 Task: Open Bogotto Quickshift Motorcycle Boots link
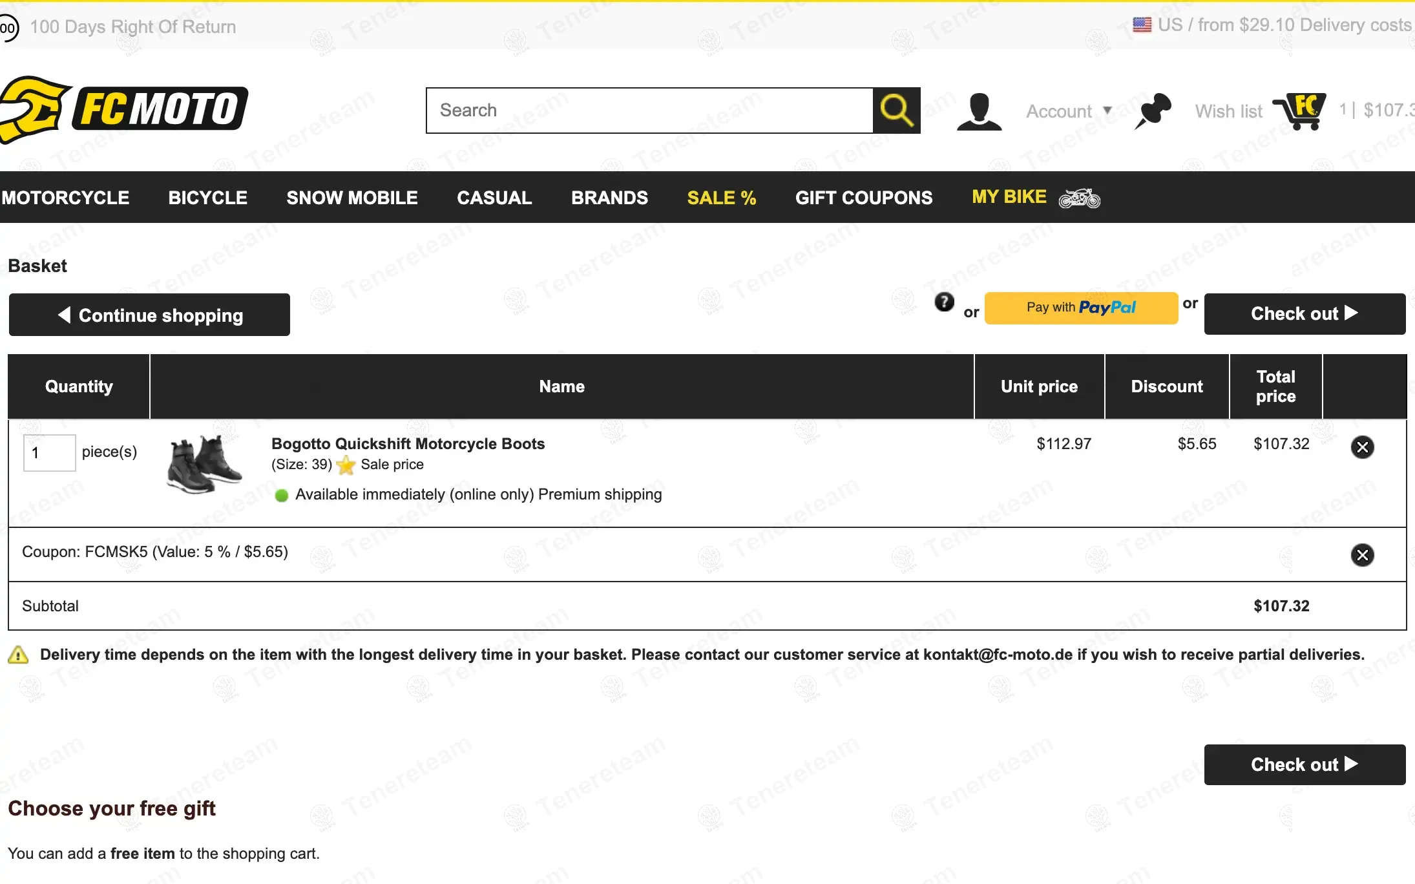pos(408,444)
